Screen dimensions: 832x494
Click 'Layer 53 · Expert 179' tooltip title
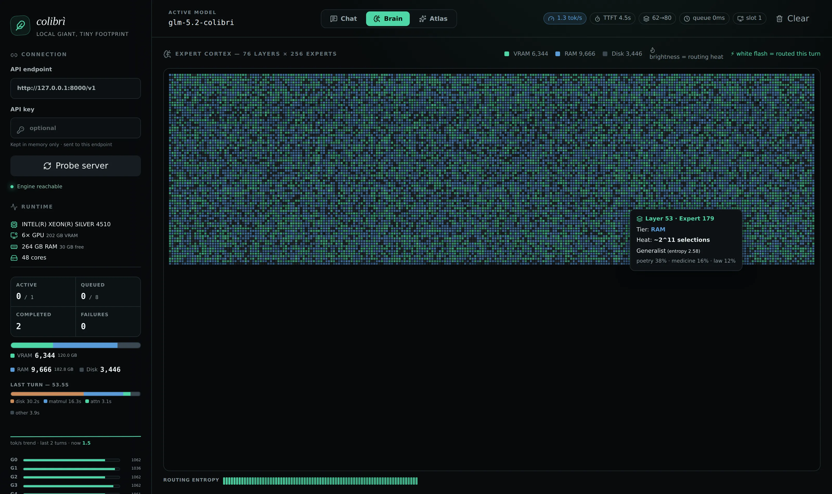tap(679, 219)
